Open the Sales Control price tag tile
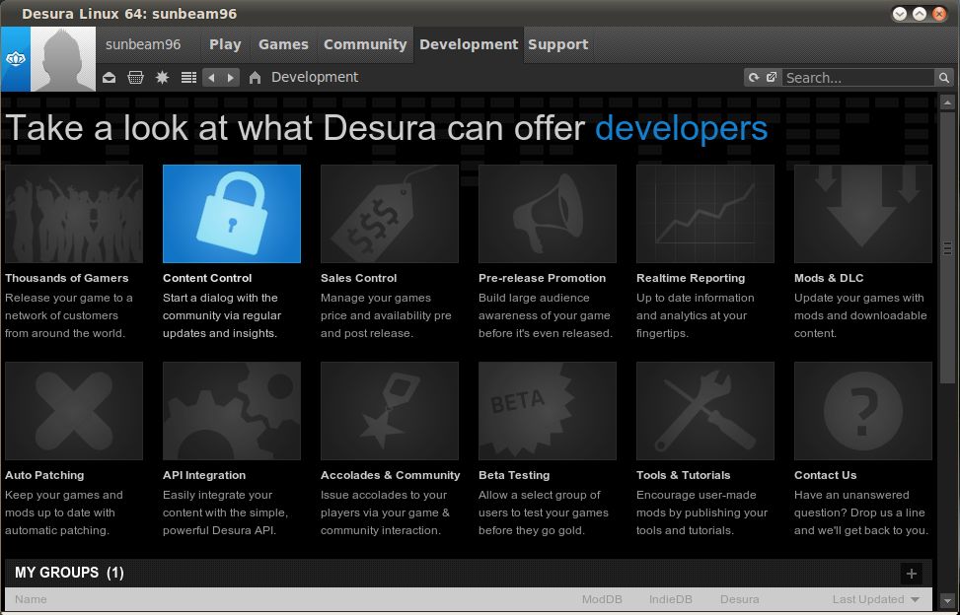 (x=390, y=214)
